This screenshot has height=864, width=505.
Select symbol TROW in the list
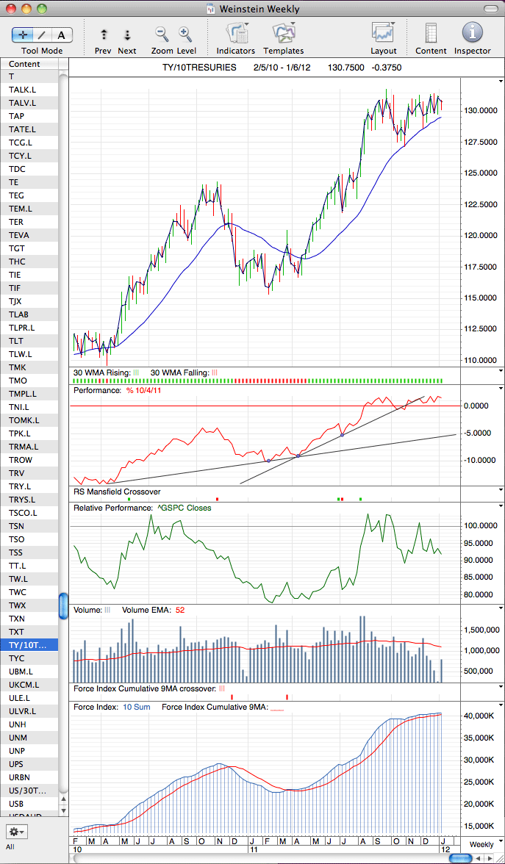29,460
